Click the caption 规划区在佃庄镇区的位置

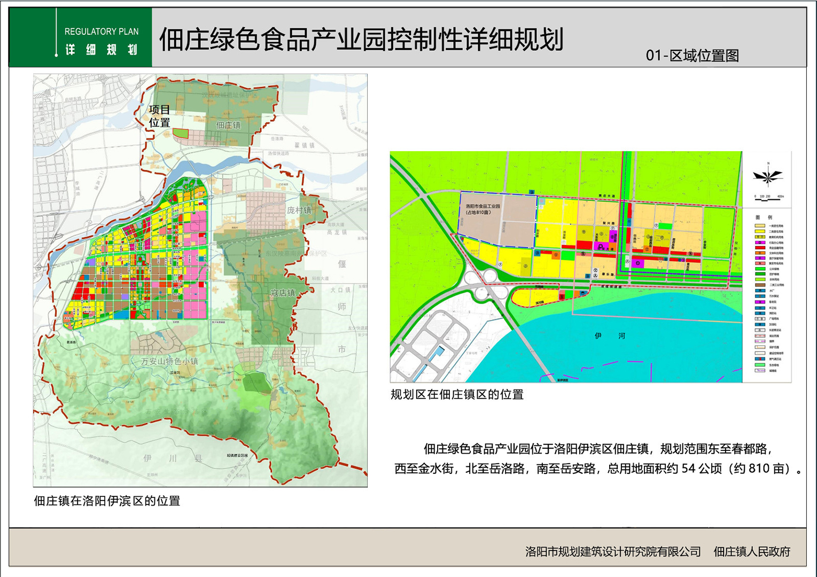(457, 395)
